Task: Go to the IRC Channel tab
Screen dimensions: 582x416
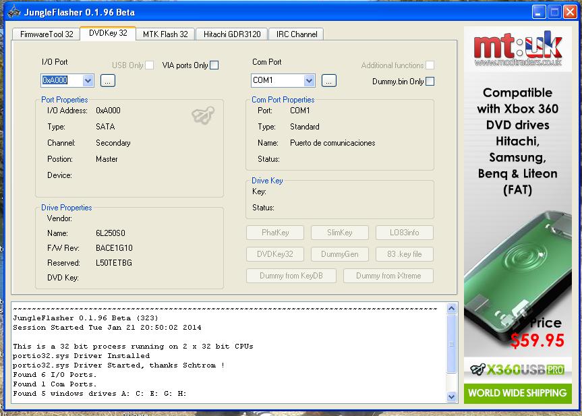Action: click(295, 34)
